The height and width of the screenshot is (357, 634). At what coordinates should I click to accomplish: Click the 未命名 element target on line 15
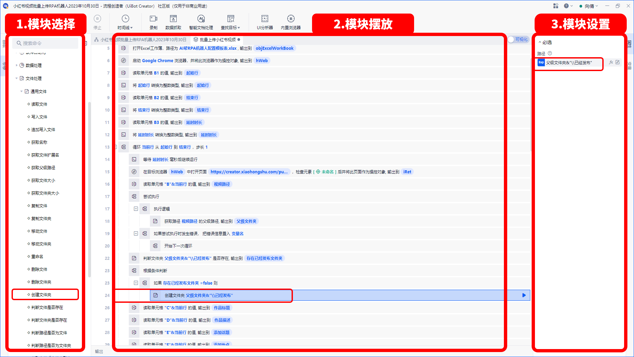pos(325,172)
